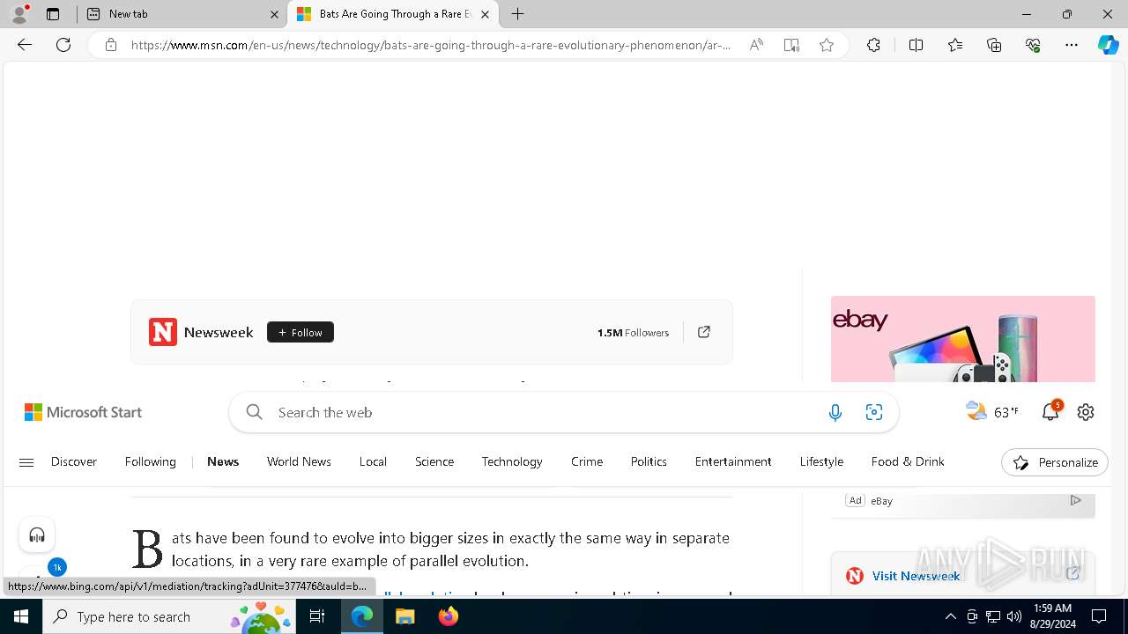This screenshot has width=1128, height=634.
Task: Open Crime category
Action: [x=587, y=461]
